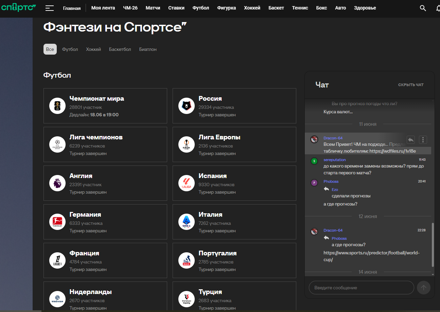This screenshot has width=440, height=312.
Task: Open Фигурка in the top navigation
Action: click(x=227, y=8)
